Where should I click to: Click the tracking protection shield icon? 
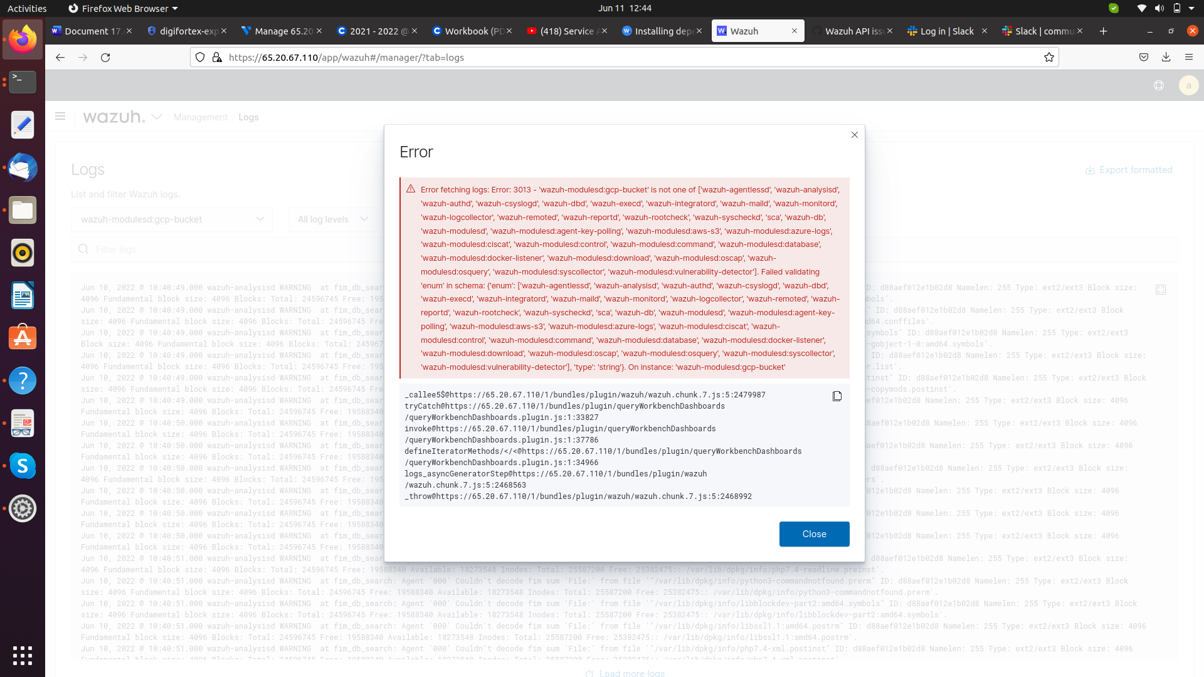click(x=200, y=57)
